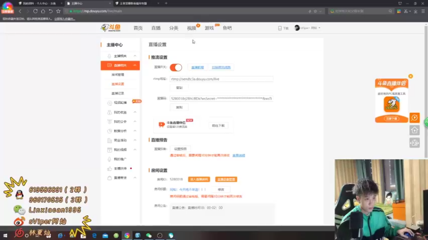The height and width of the screenshot is (240, 428).
Task: Expand 数据分析 with its chevron
Action: [135, 131]
